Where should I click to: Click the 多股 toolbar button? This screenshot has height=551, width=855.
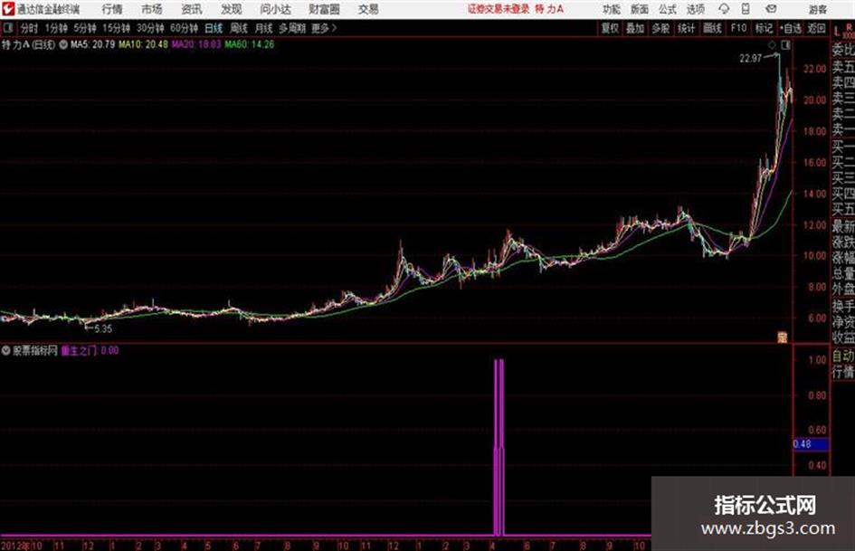(x=660, y=28)
